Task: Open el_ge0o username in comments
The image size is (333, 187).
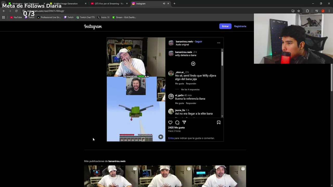Action: coord(179,95)
